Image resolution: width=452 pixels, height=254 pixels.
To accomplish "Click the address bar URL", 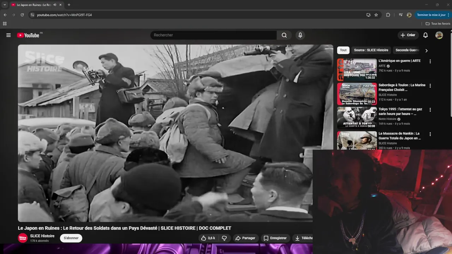I will tap(64, 15).
